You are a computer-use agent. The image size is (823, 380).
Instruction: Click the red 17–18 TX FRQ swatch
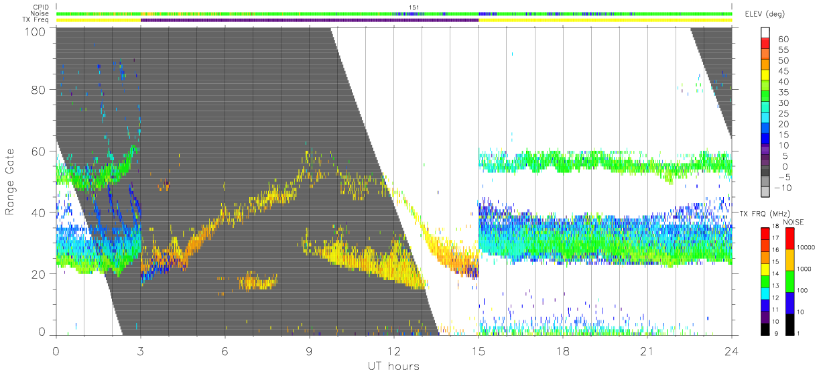766,233
